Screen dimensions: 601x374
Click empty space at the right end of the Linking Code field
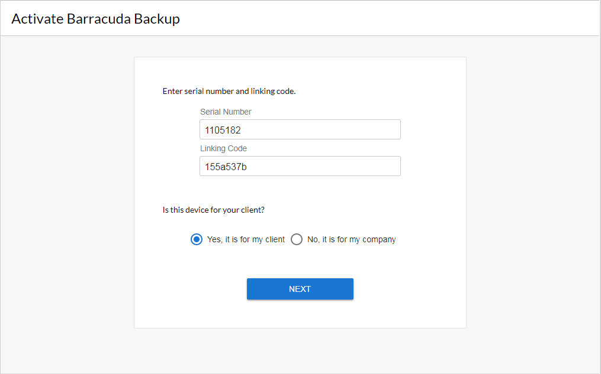point(379,166)
